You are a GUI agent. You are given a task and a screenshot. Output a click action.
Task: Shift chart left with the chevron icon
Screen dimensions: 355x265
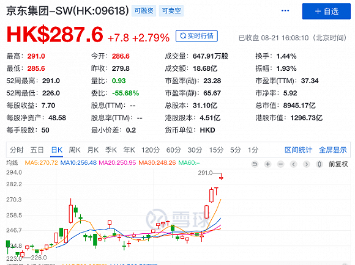click(x=293, y=164)
